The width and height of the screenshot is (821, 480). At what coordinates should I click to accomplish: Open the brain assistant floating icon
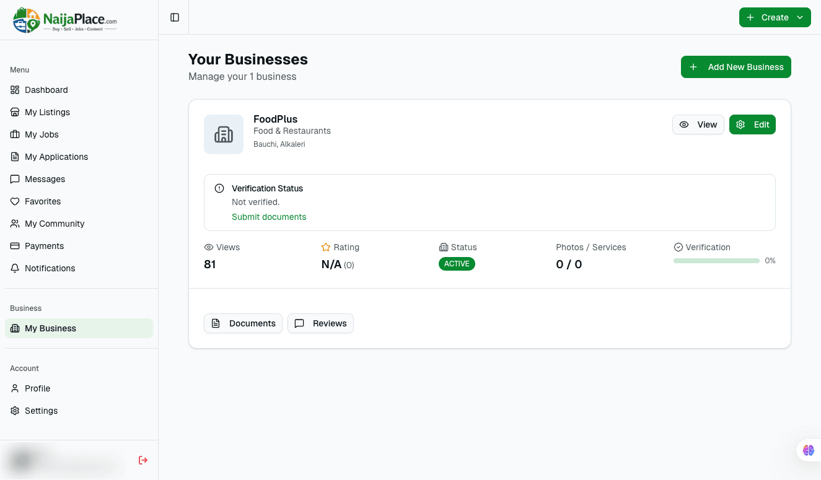click(808, 450)
